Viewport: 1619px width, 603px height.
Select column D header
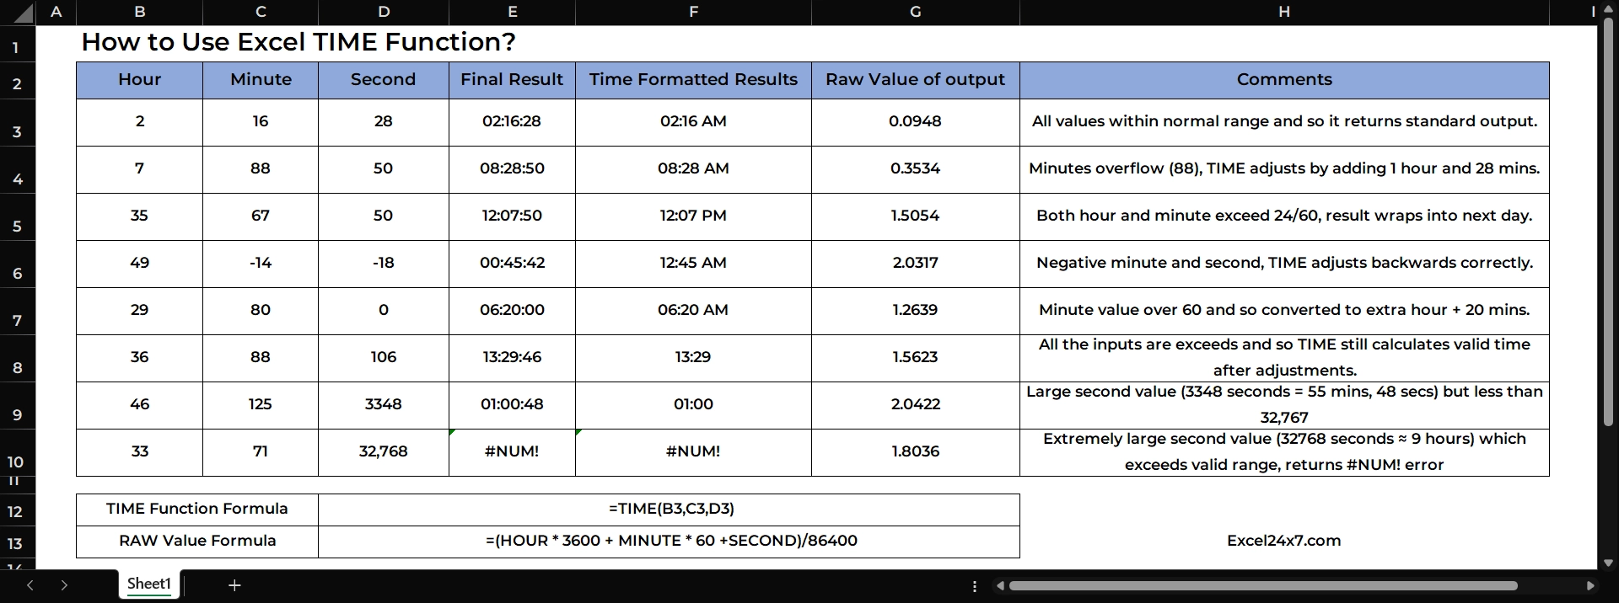click(x=384, y=12)
